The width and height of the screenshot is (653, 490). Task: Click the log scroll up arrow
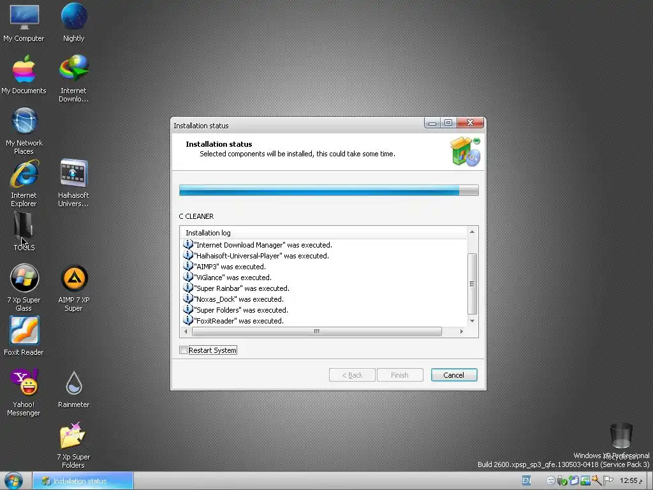[x=472, y=232]
